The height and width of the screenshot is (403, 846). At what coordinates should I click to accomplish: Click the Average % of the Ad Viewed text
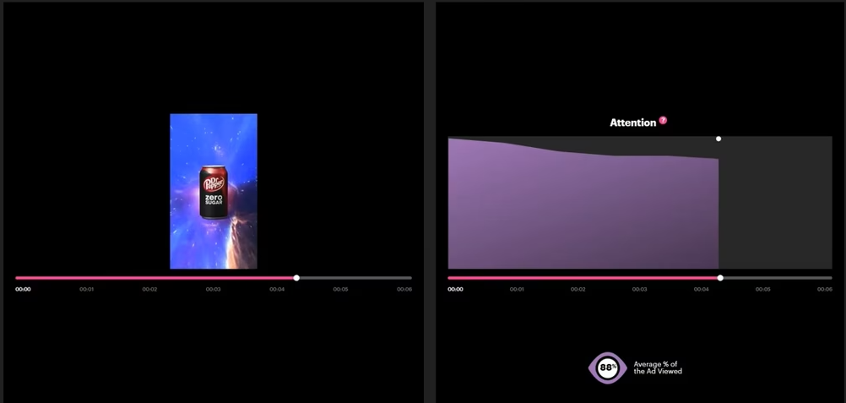pos(658,368)
